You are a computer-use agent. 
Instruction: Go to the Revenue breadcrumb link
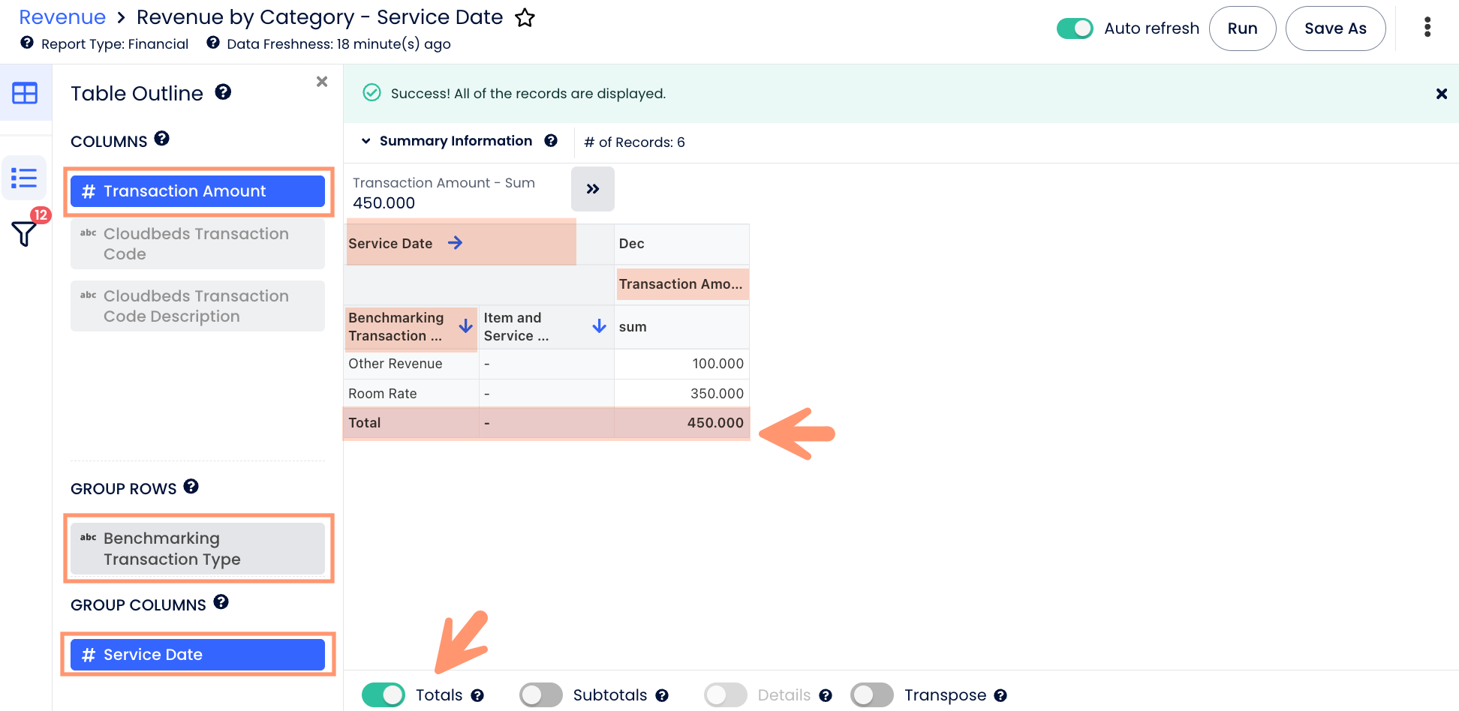click(62, 17)
